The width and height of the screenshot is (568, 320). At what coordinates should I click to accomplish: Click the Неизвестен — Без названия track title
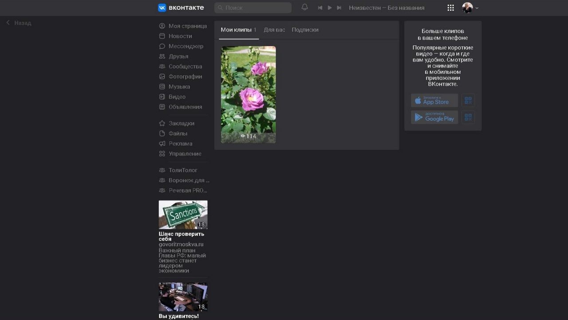tap(387, 8)
